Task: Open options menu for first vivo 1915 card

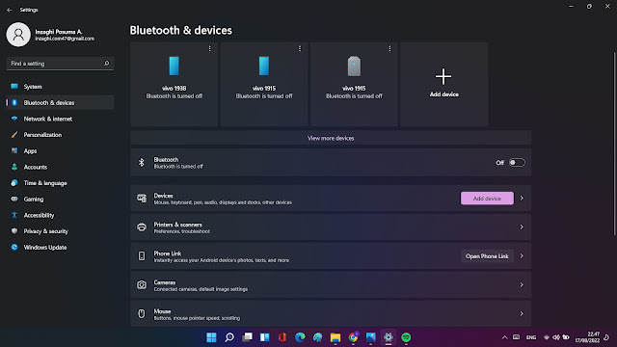Action: (x=300, y=48)
